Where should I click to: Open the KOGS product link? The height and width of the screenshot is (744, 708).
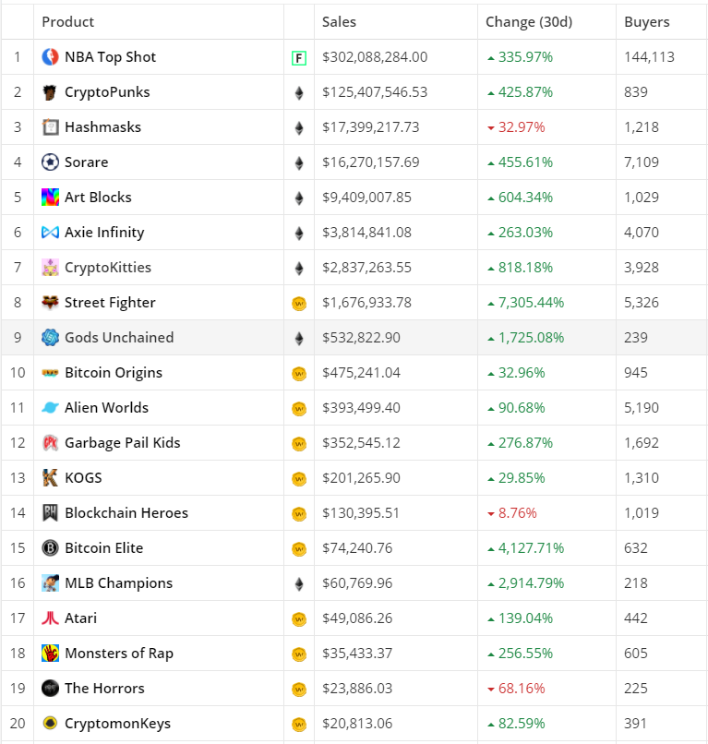pos(83,478)
